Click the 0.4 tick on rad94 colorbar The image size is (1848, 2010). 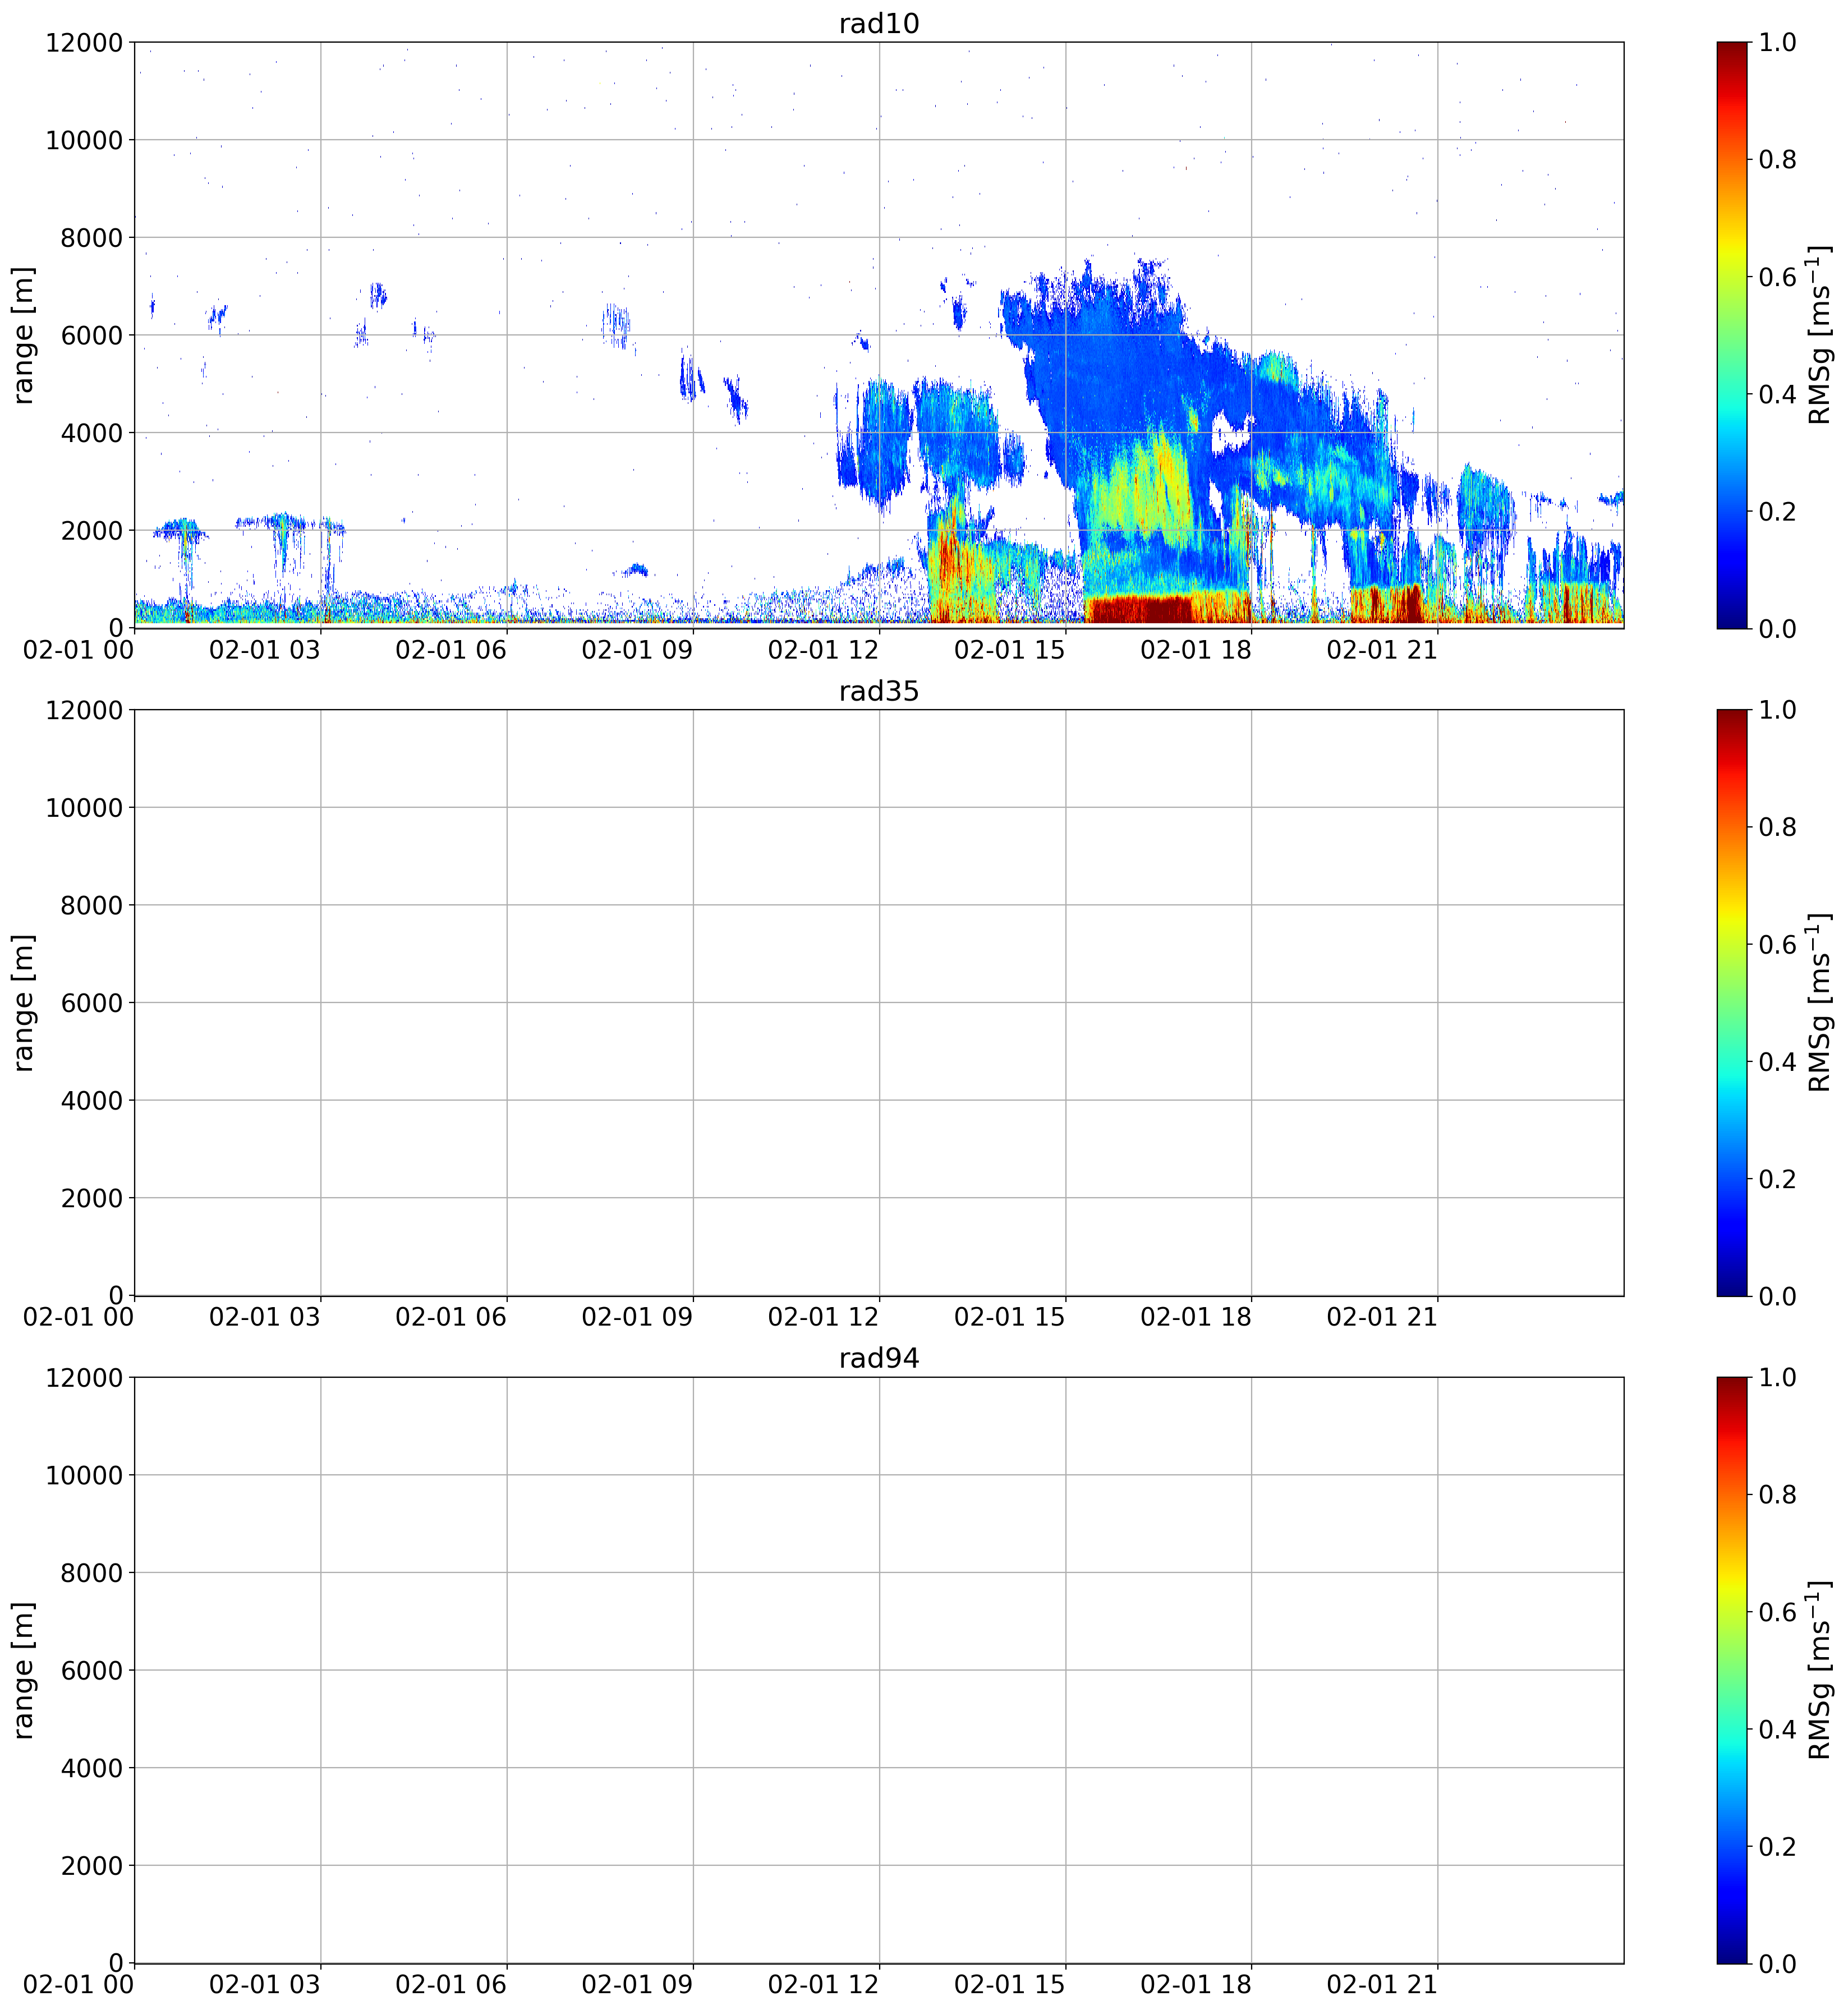[1777, 1729]
